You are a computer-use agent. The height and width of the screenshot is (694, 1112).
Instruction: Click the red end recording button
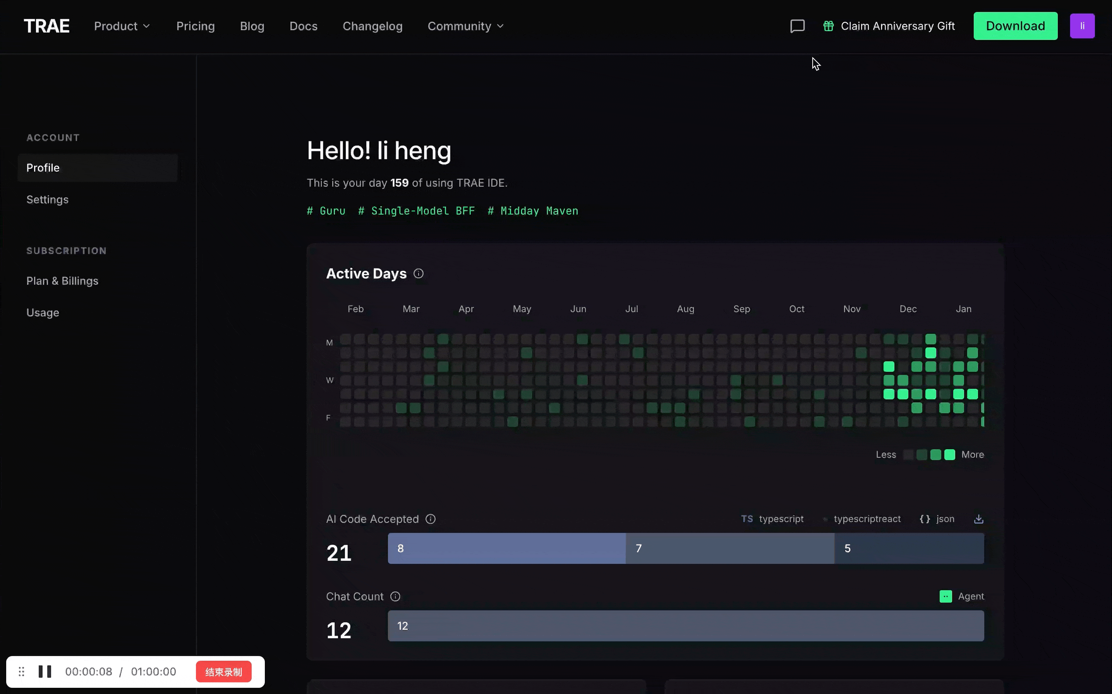tap(223, 672)
